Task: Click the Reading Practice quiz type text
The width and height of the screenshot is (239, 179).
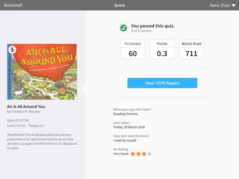Action: pos(125,114)
